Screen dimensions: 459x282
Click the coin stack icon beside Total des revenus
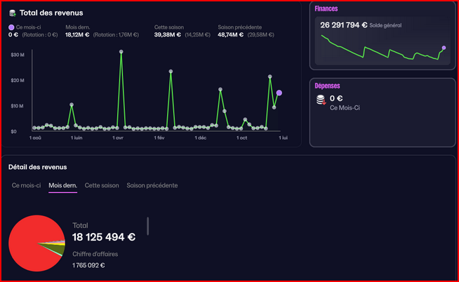tap(13, 13)
